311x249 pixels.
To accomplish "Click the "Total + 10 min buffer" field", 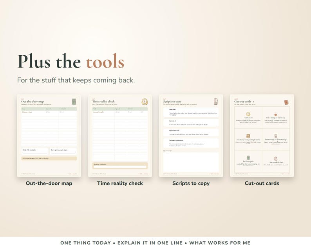I will coord(35,151).
